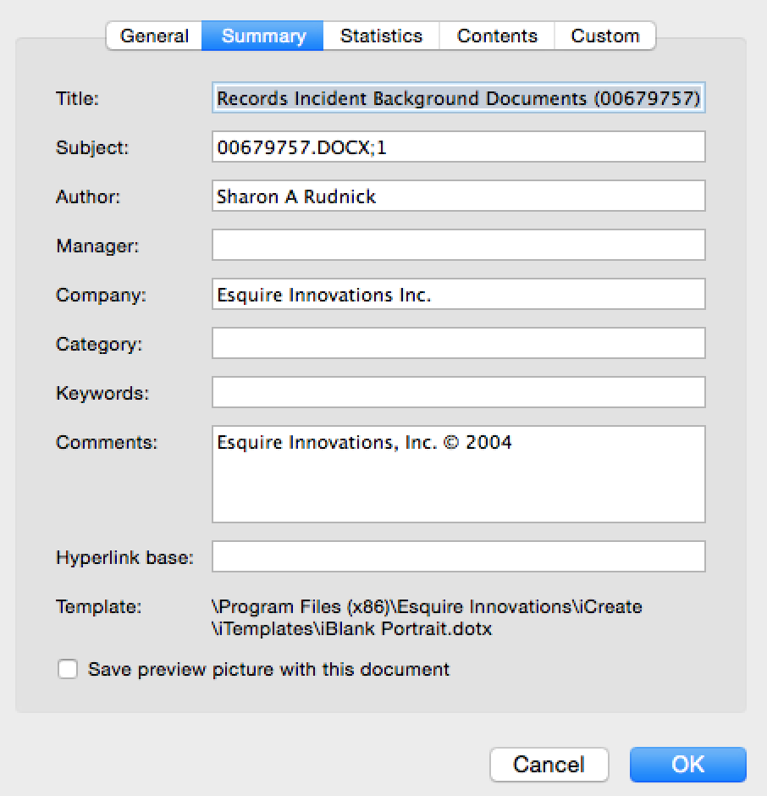Image resolution: width=767 pixels, height=796 pixels.
Task: Go to the Custom tab
Action: [605, 36]
